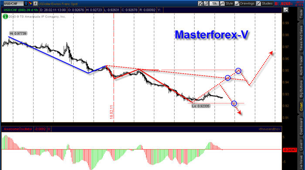This screenshot has height=170, width=305.
Task: Click the USD/CHF symbol input field
Action: click(x=14, y=3)
